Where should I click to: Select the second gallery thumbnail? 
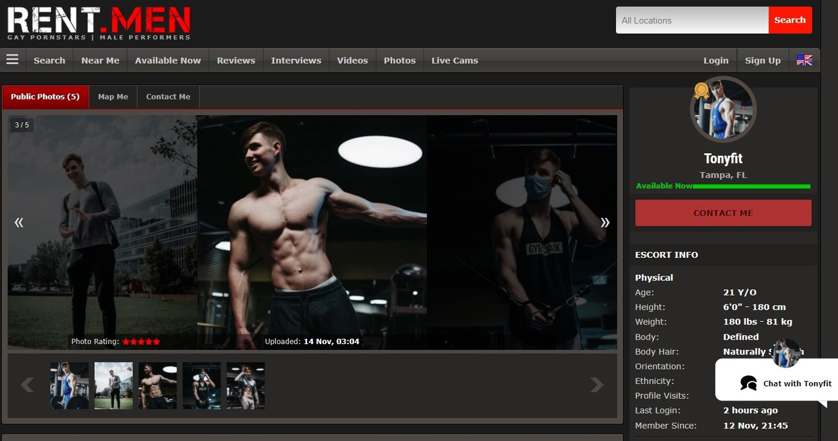[x=113, y=385]
